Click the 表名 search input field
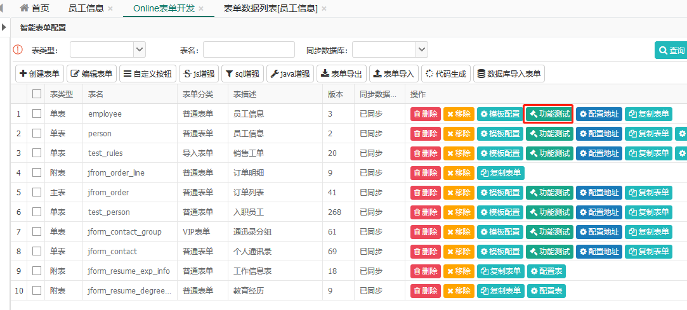The height and width of the screenshot is (310, 687). (x=249, y=50)
